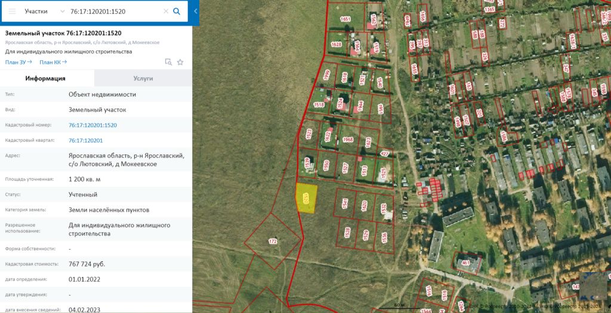Image resolution: width=611 pixels, height=313 pixels.
Task: Select parcel 1524 on the map
Action: (340, 103)
